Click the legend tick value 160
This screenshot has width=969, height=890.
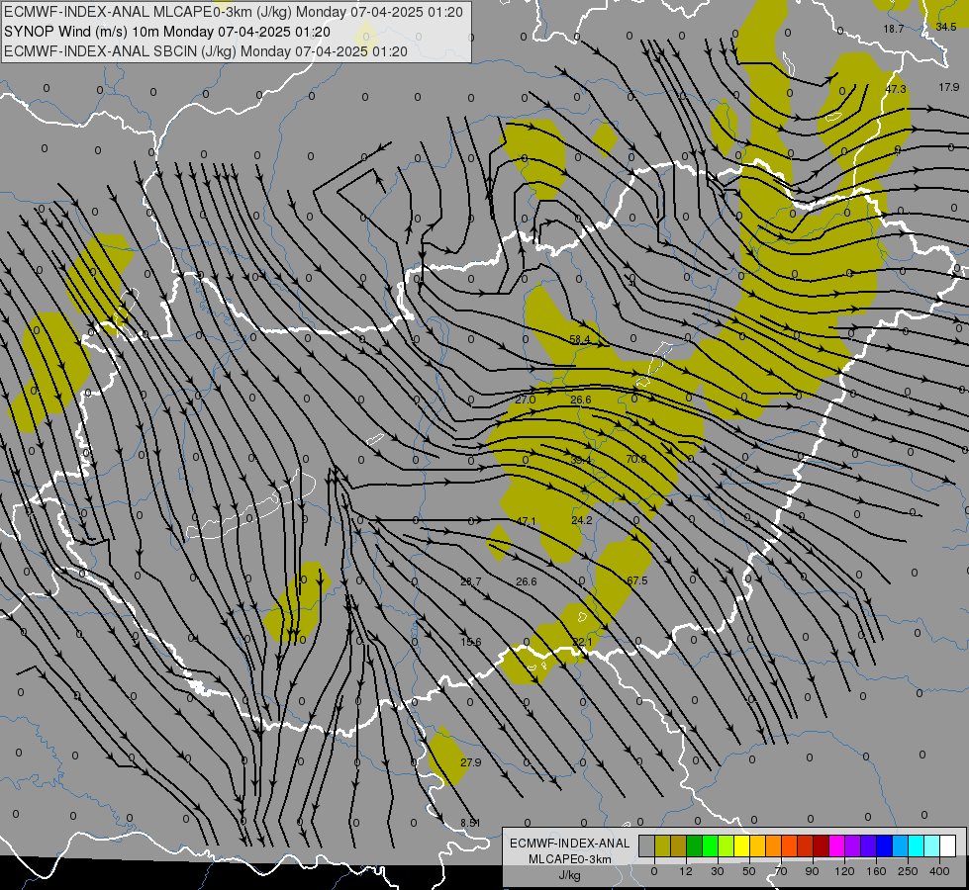[876, 871]
